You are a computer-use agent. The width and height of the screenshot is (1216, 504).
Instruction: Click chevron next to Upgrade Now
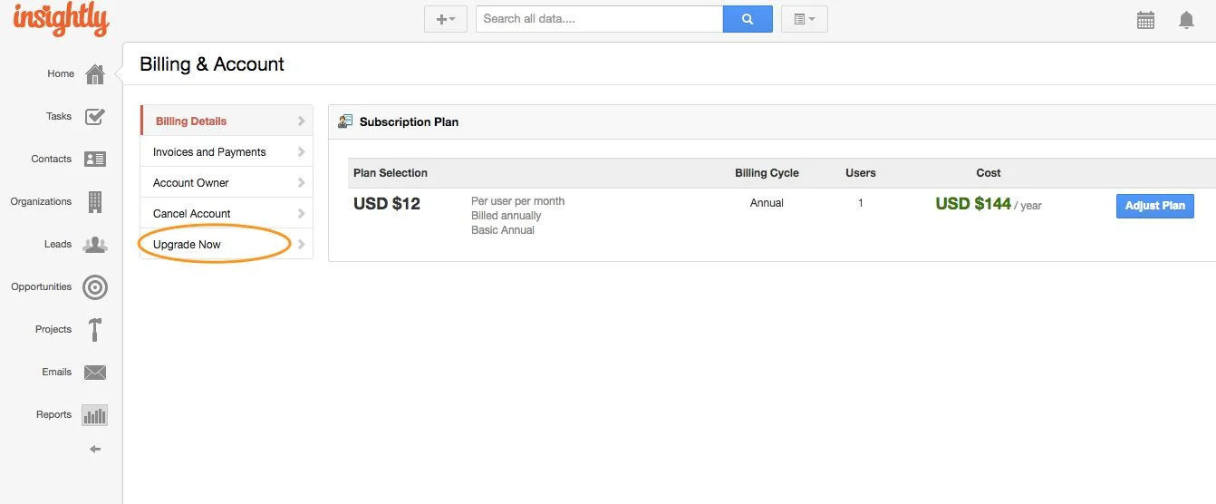(302, 244)
